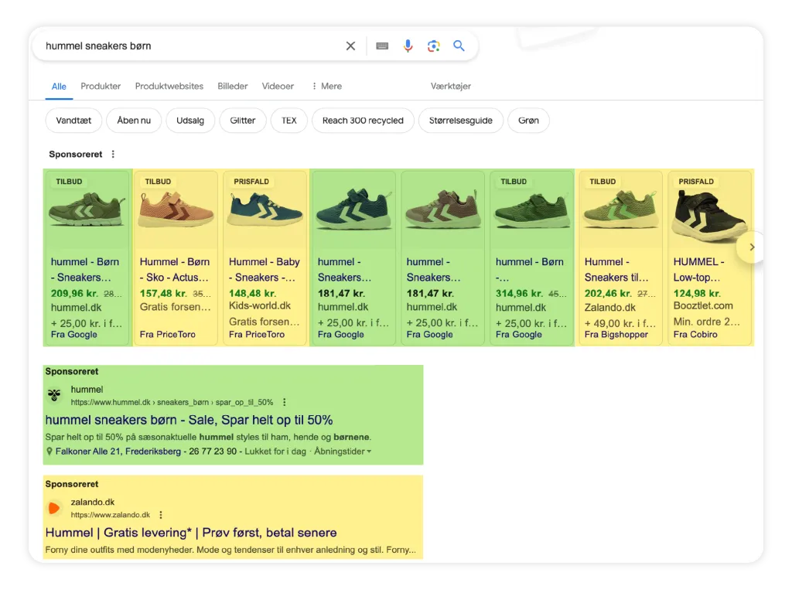Click 'Fra PriceToro' under the 157,48 kr. product
792x593 pixels.
[168, 334]
